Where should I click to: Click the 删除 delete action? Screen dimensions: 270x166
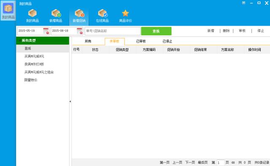tap(226, 31)
